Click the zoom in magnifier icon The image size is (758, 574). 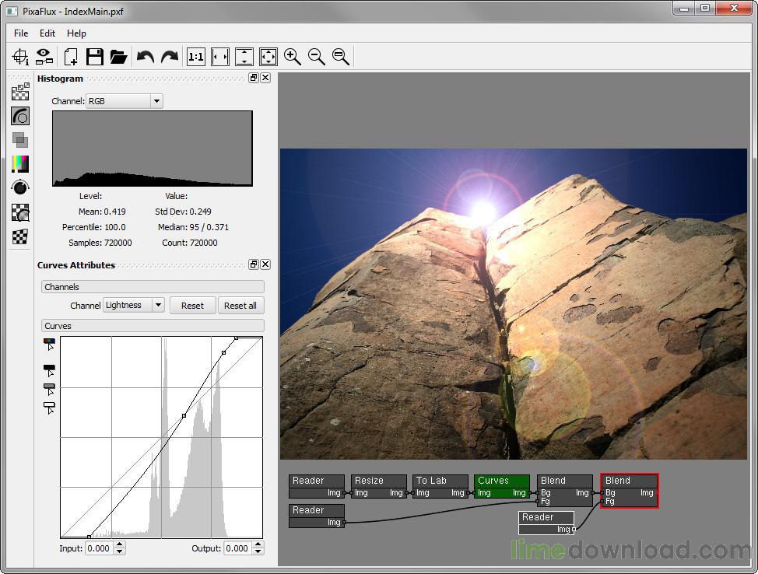pyautogui.click(x=292, y=56)
